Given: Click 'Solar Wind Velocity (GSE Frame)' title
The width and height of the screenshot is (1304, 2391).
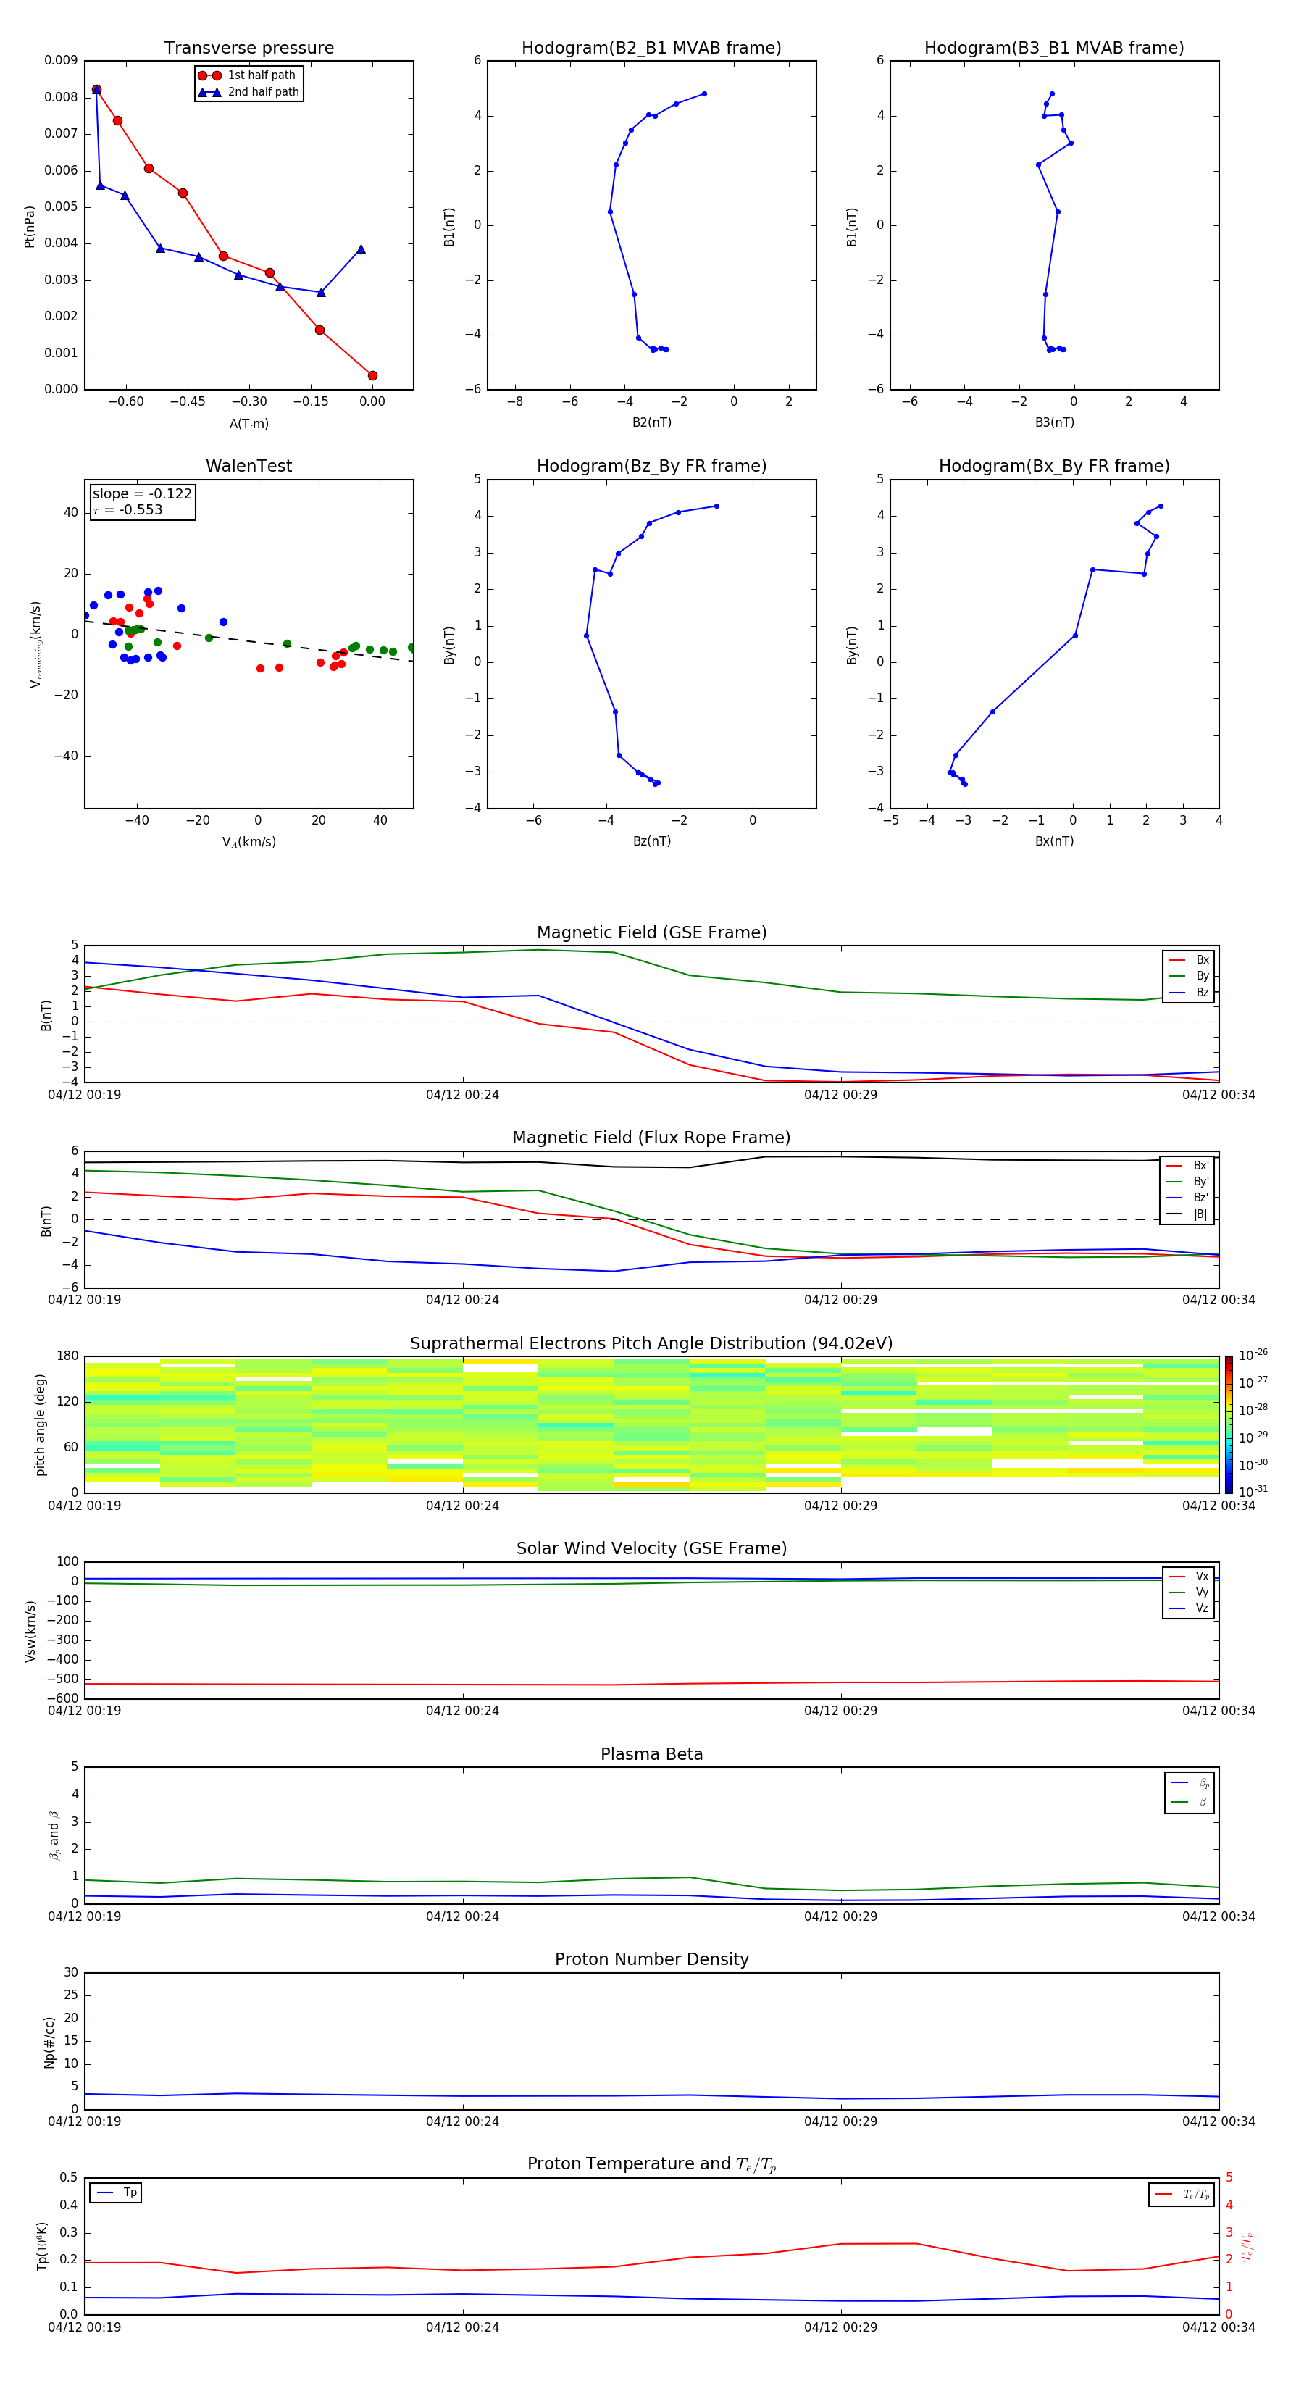Looking at the screenshot, I should click(651, 1548).
